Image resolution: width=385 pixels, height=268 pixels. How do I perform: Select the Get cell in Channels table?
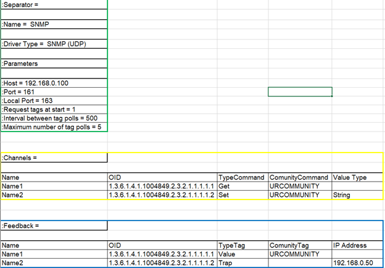pos(242,186)
